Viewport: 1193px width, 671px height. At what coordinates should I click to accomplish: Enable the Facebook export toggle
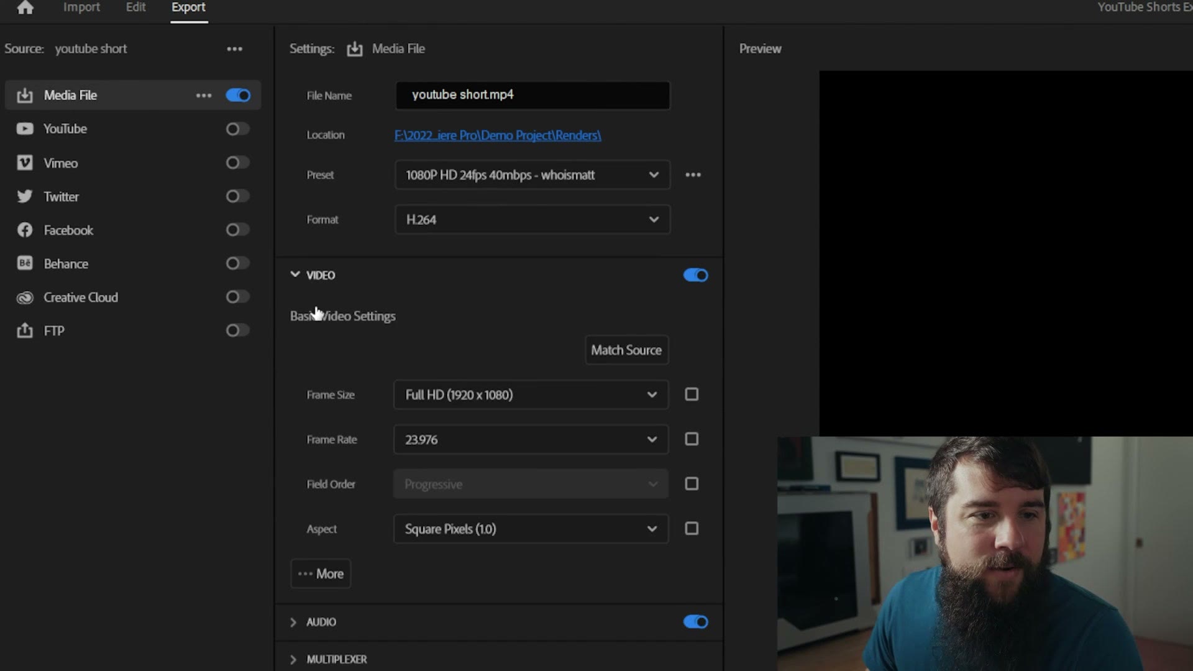(x=237, y=230)
